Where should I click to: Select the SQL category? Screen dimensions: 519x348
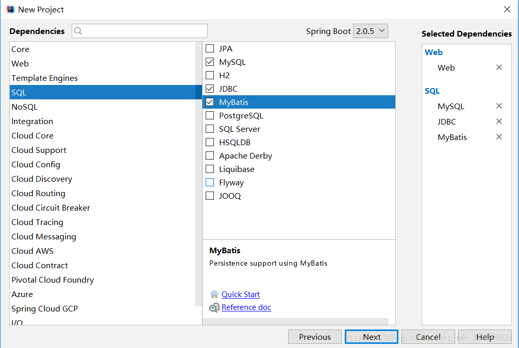pos(106,92)
